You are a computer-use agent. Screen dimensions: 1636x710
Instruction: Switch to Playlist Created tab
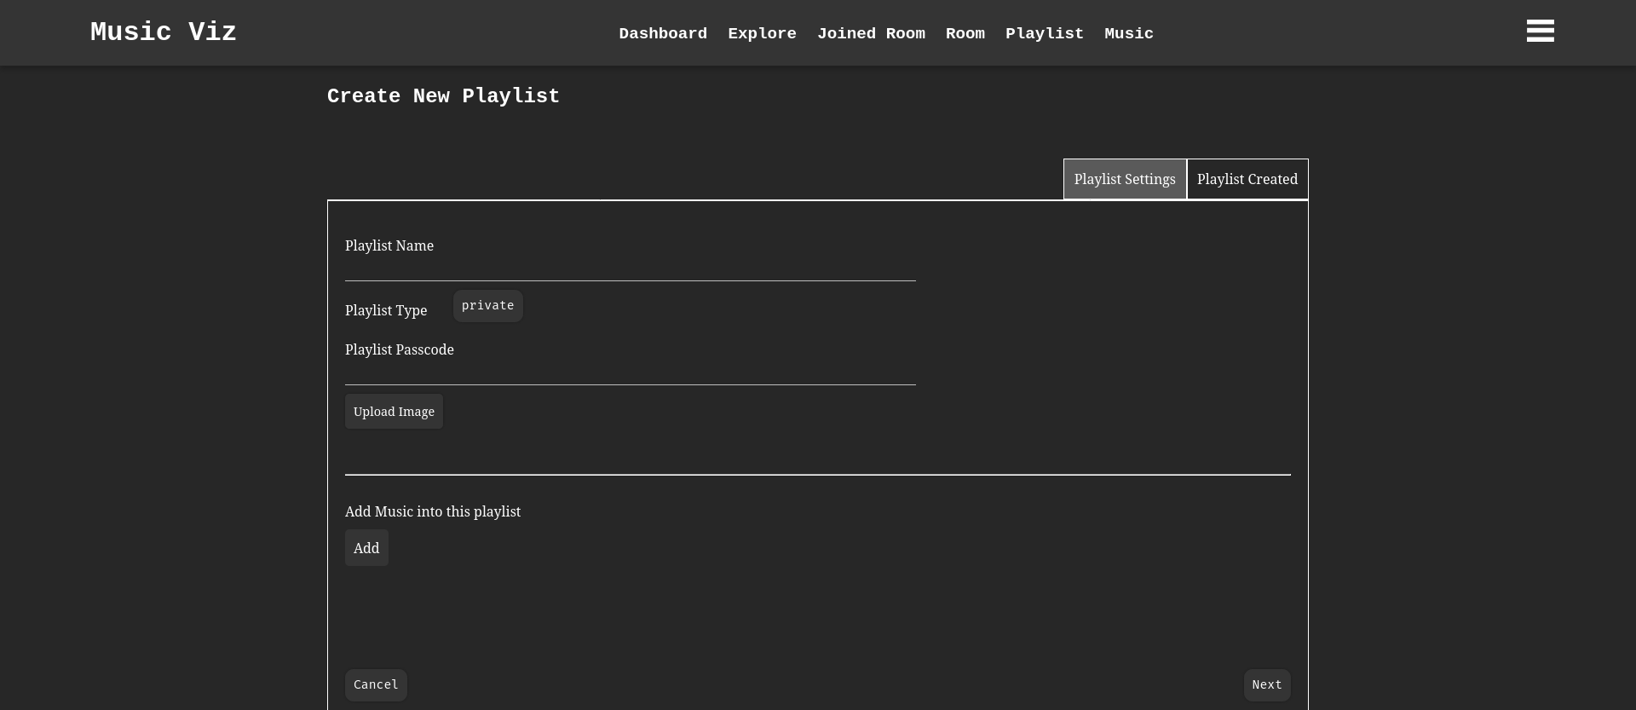pos(1247,179)
